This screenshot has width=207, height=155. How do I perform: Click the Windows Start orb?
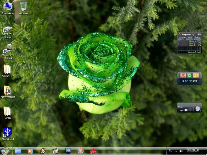5,150
